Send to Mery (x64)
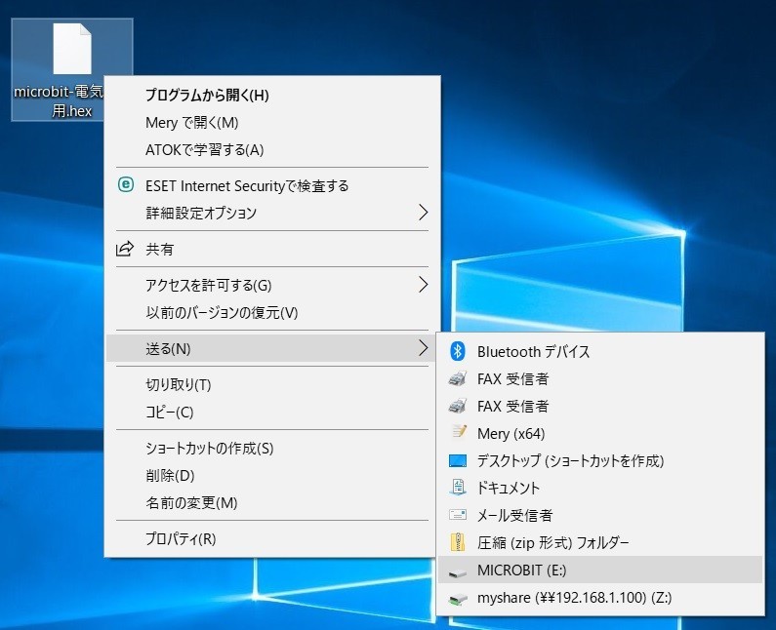776x630 pixels. (x=600, y=433)
